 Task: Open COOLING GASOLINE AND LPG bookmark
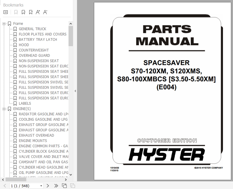click(43, 119)
